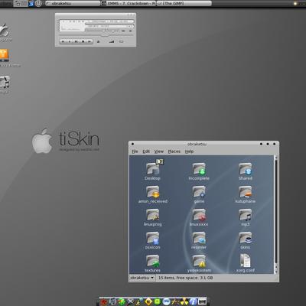Open the kutuphane folder

[246, 194]
